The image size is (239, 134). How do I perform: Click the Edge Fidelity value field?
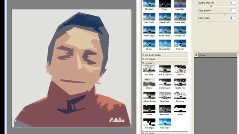[x=233, y=18]
